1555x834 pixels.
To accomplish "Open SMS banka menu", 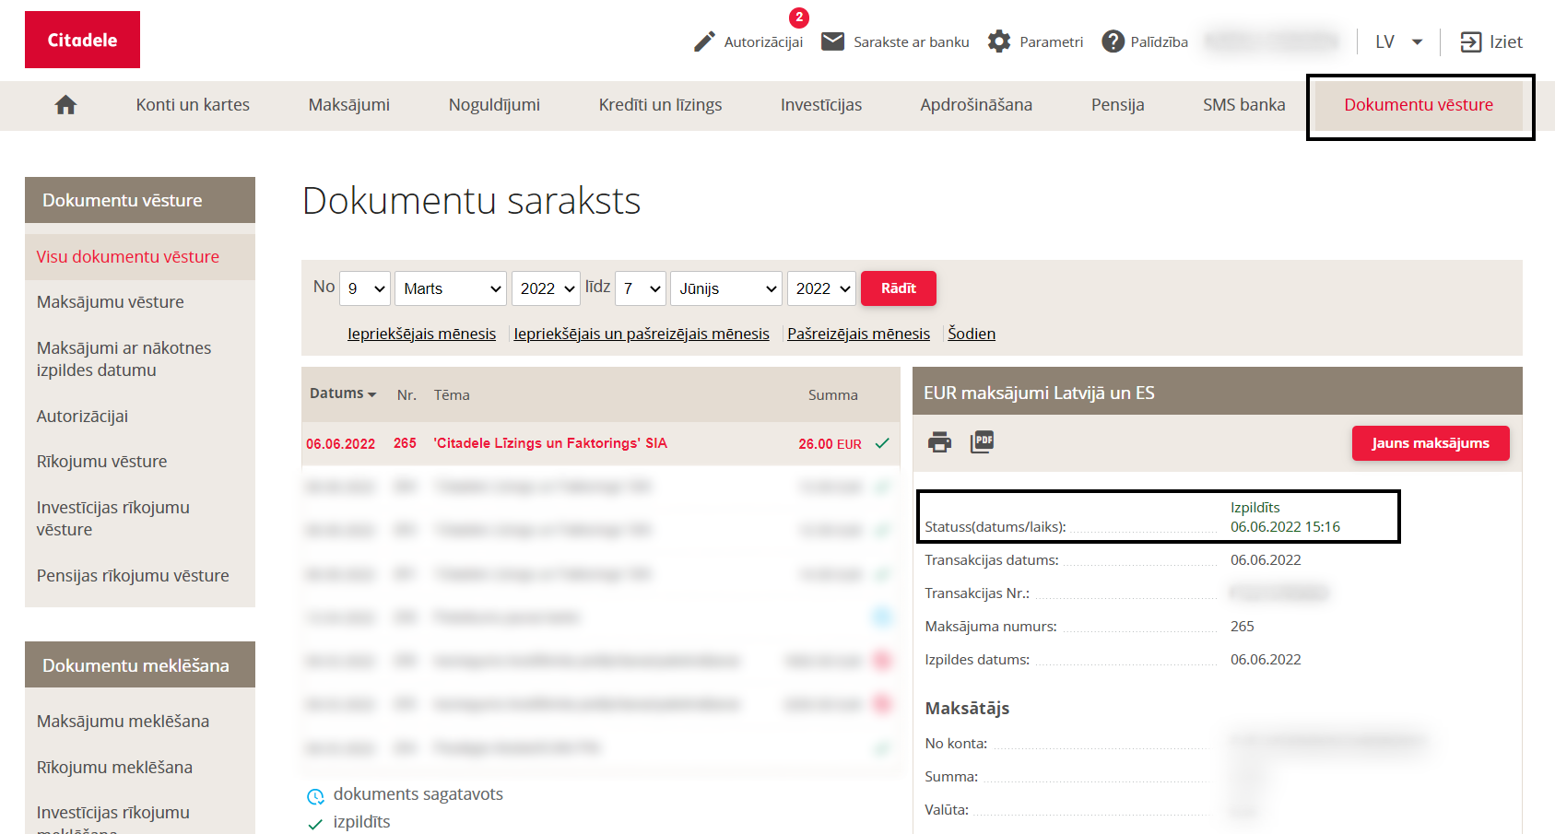I will pos(1243,105).
